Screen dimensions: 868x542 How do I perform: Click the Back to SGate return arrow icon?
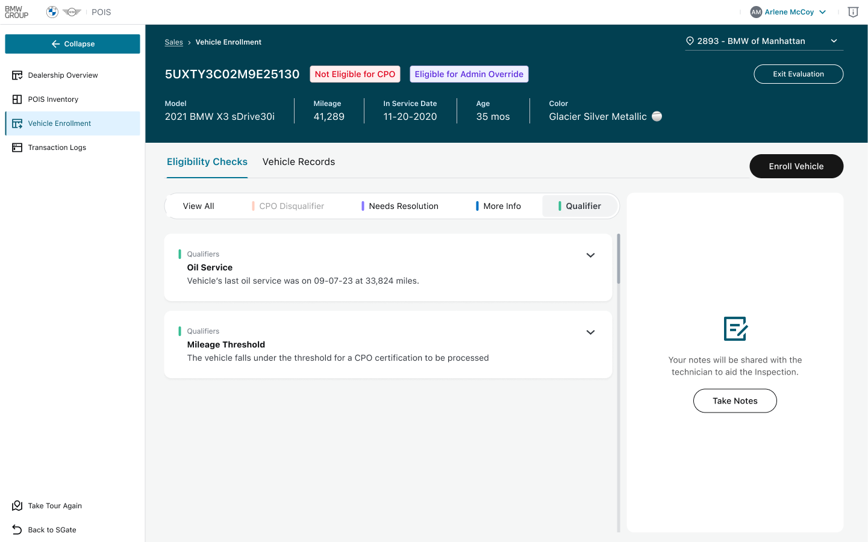point(17,530)
